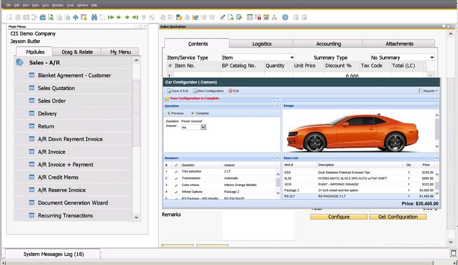Image resolution: width=458 pixels, height=265 pixels.
Task: Click the Print printer icon
Action: 18,18
